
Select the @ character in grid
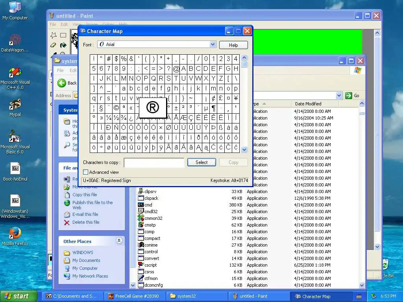tap(176, 69)
